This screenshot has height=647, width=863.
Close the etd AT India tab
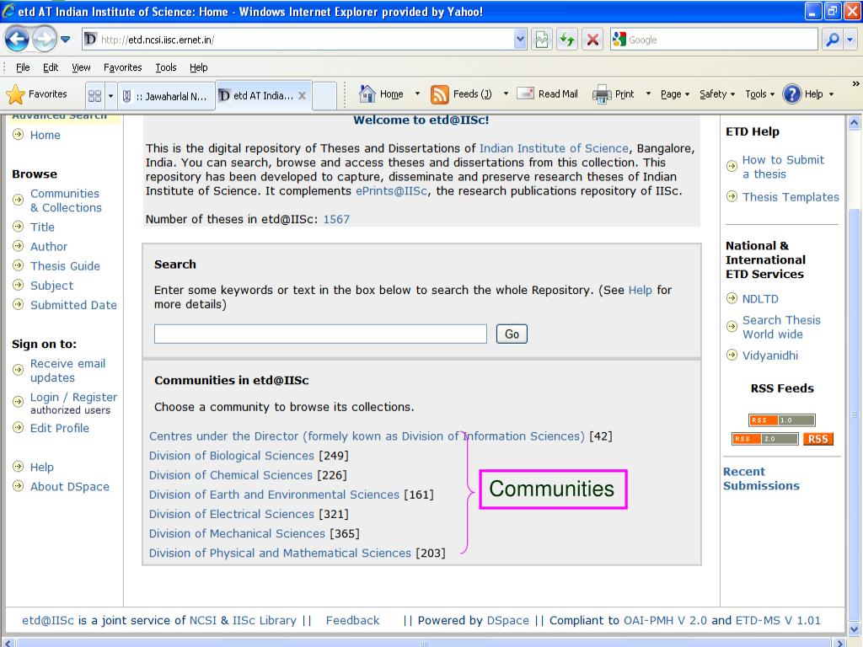(302, 95)
